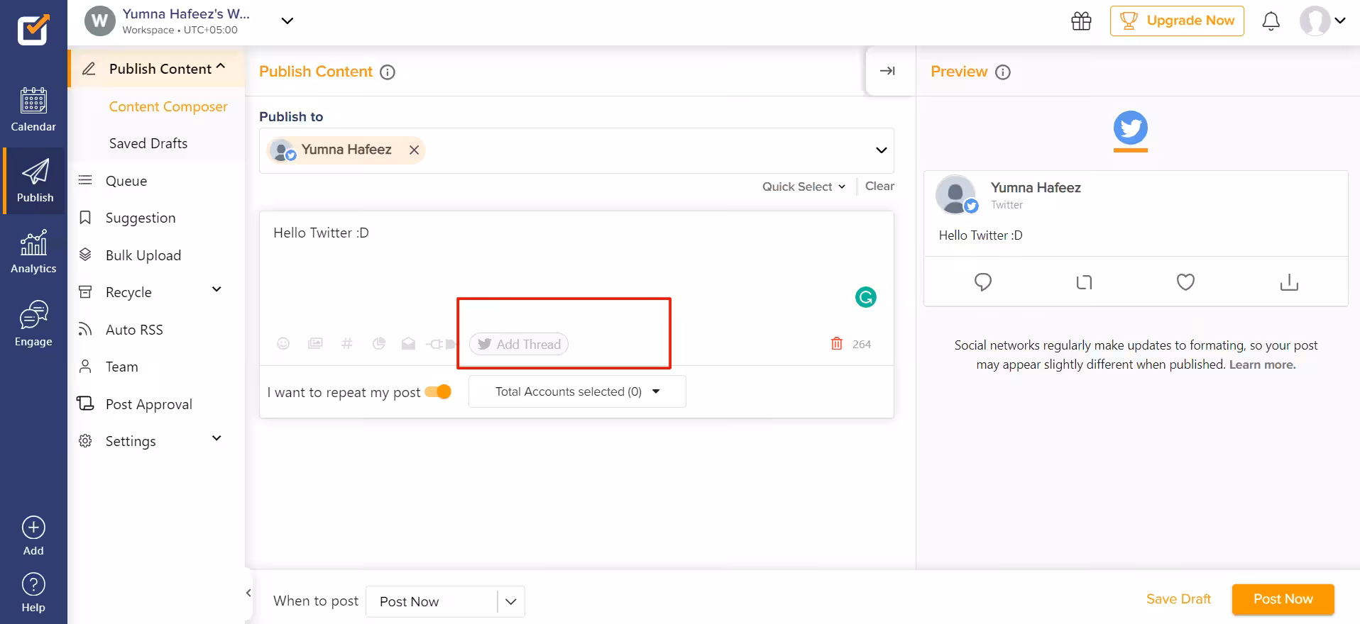Screen dimensions: 1360x624
Task: Go to Suggestion menu item
Action: [x=141, y=218]
